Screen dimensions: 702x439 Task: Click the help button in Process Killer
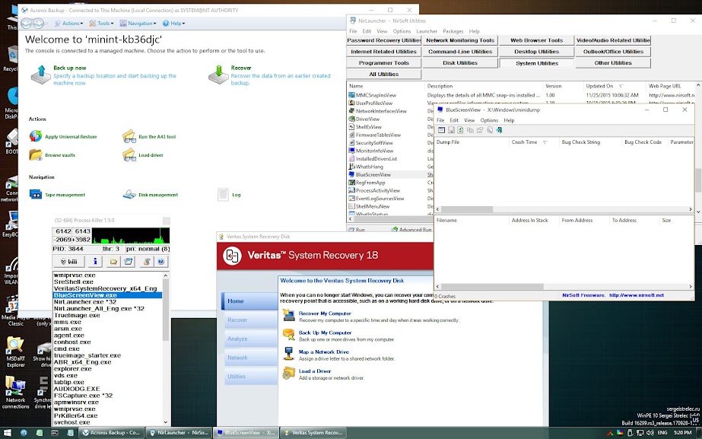161,261
